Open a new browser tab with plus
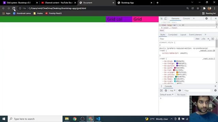The image size is (218, 122). tap(157, 3)
